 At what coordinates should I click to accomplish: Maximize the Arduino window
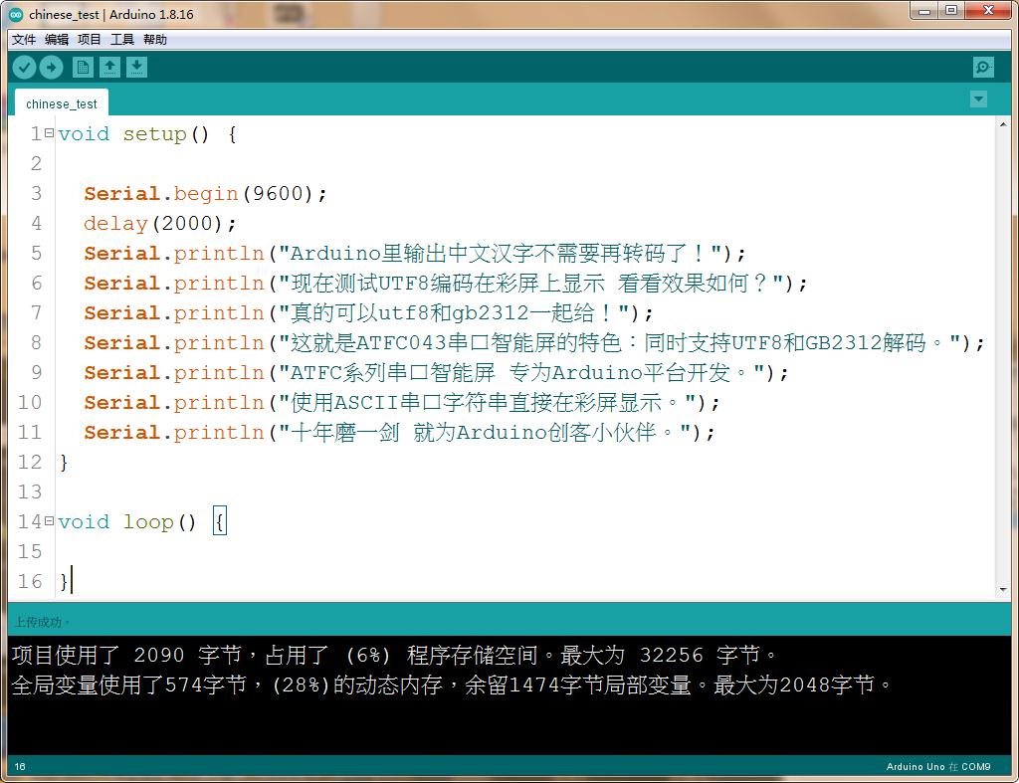pyautogui.click(x=951, y=10)
